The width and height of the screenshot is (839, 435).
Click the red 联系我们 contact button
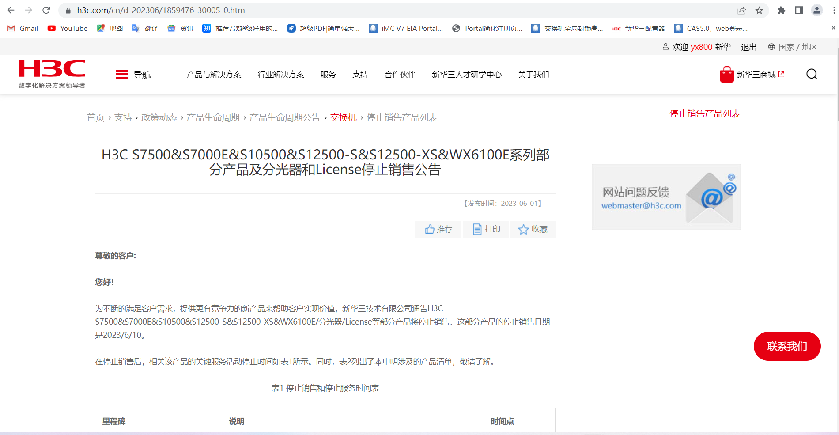(x=787, y=346)
